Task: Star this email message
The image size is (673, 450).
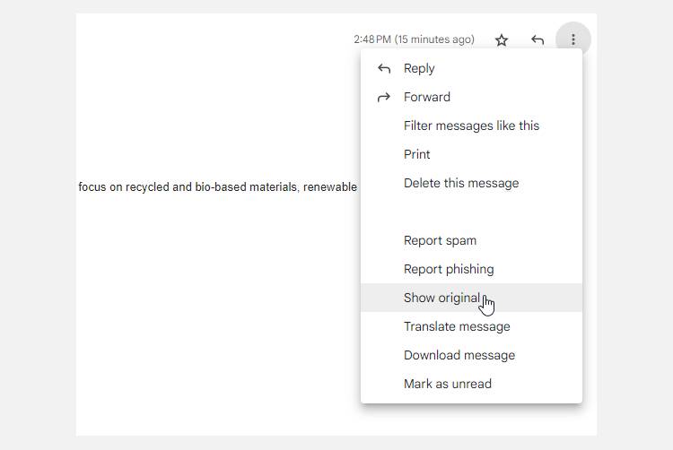Action: pos(502,39)
